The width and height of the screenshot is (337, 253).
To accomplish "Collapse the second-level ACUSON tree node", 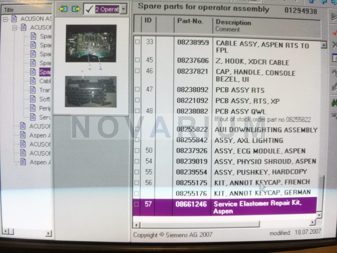I will click(14, 28).
